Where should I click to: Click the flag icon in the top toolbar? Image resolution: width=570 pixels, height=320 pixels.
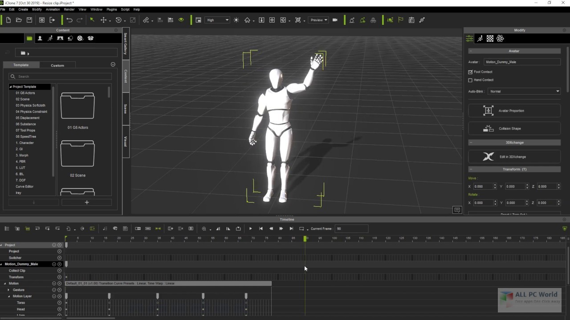pos(401,20)
